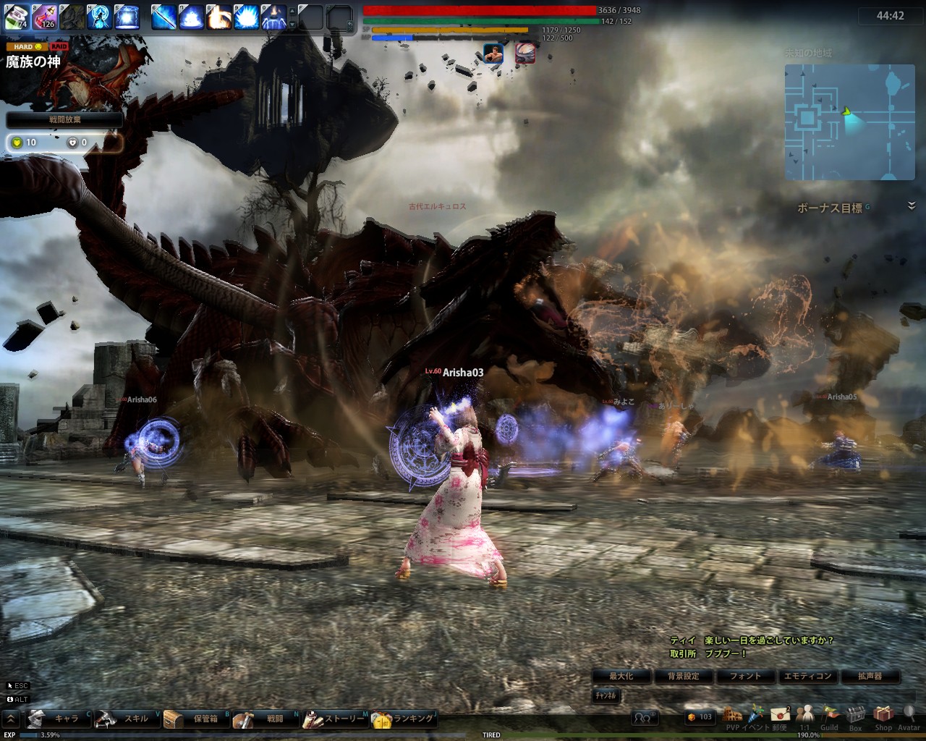Click the Arisha05 player name label
Image resolution: width=926 pixels, height=741 pixels.
(x=842, y=397)
